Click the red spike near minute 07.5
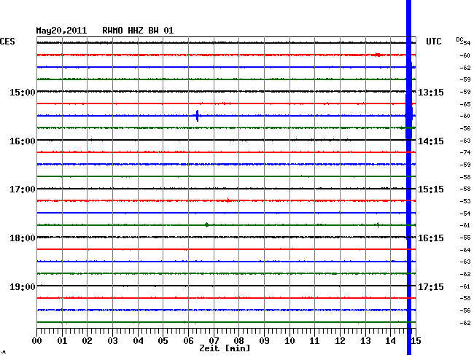This screenshot has width=474, height=360. (x=228, y=200)
